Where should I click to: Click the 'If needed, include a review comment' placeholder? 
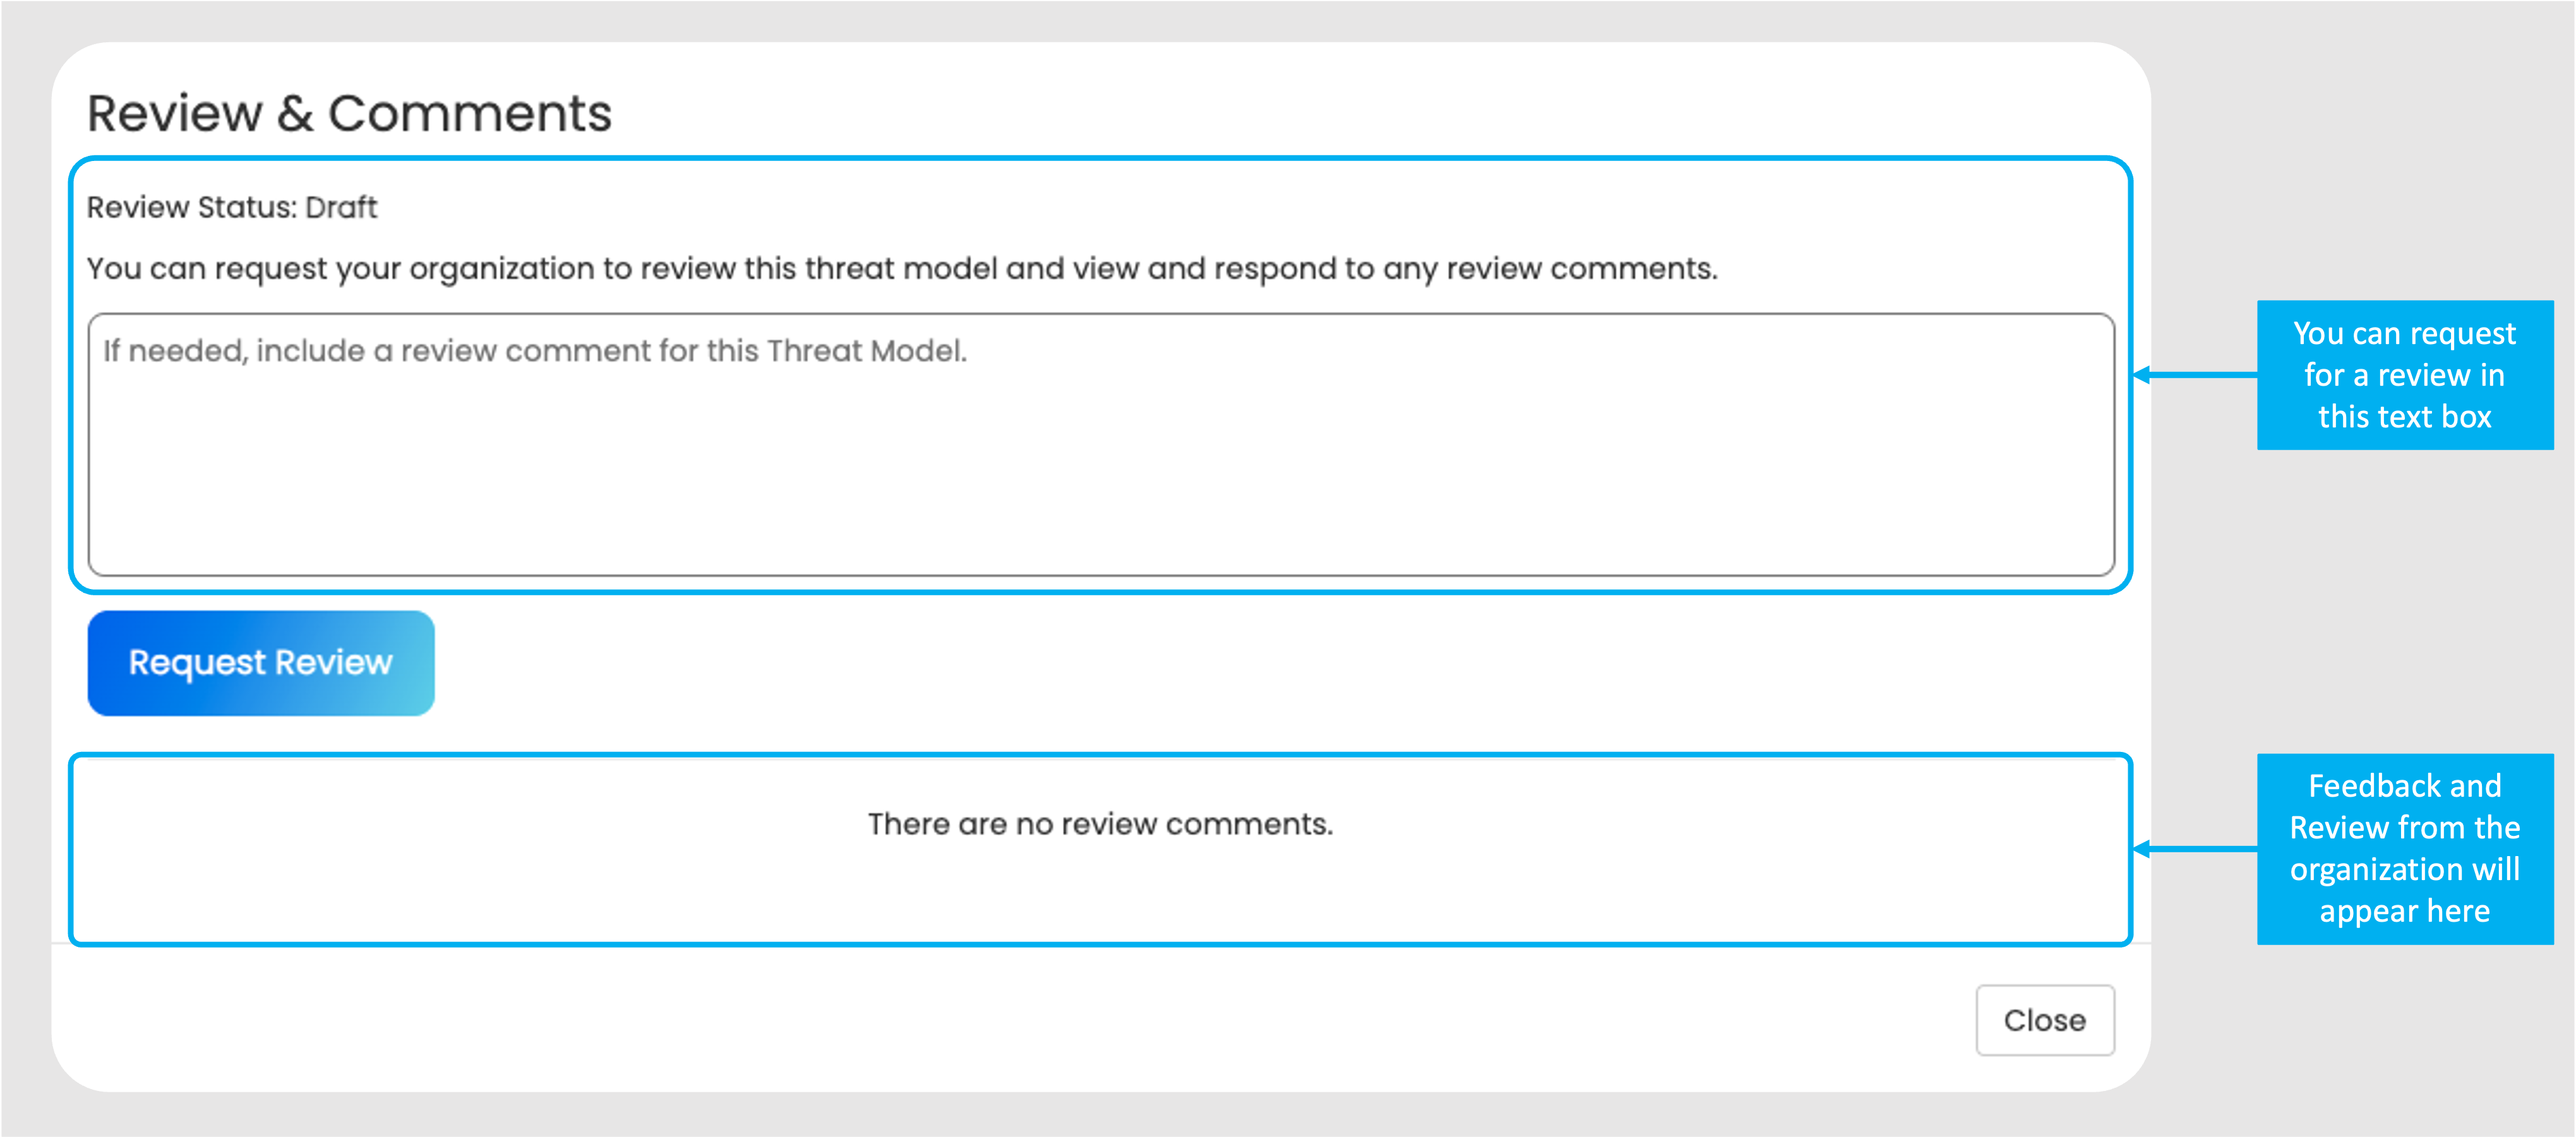click(x=535, y=351)
